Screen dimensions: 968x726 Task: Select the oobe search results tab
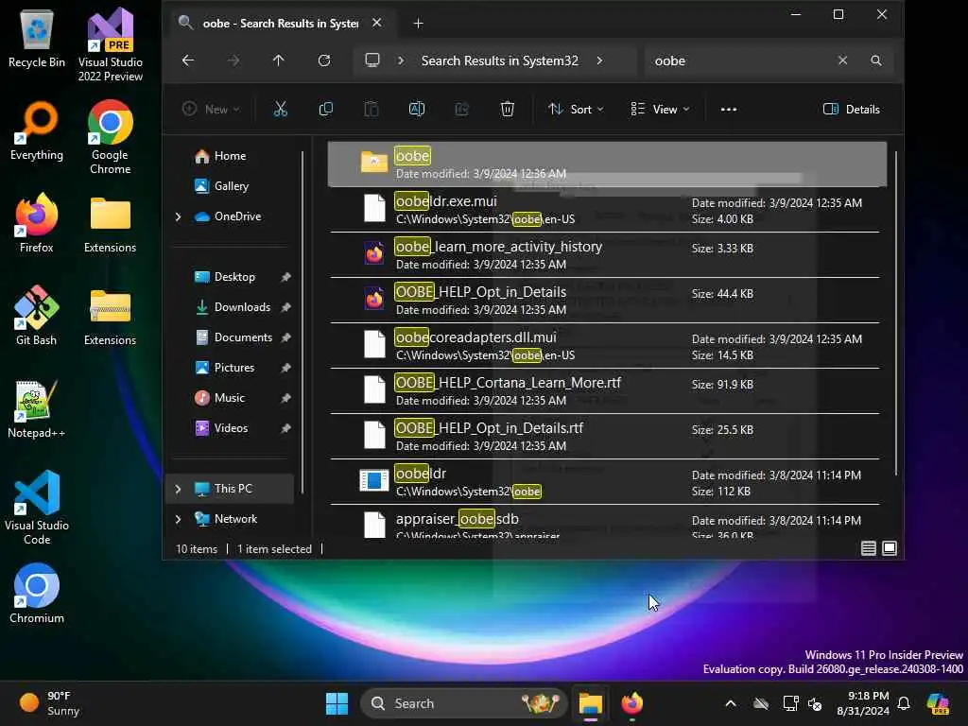tap(281, 24)
